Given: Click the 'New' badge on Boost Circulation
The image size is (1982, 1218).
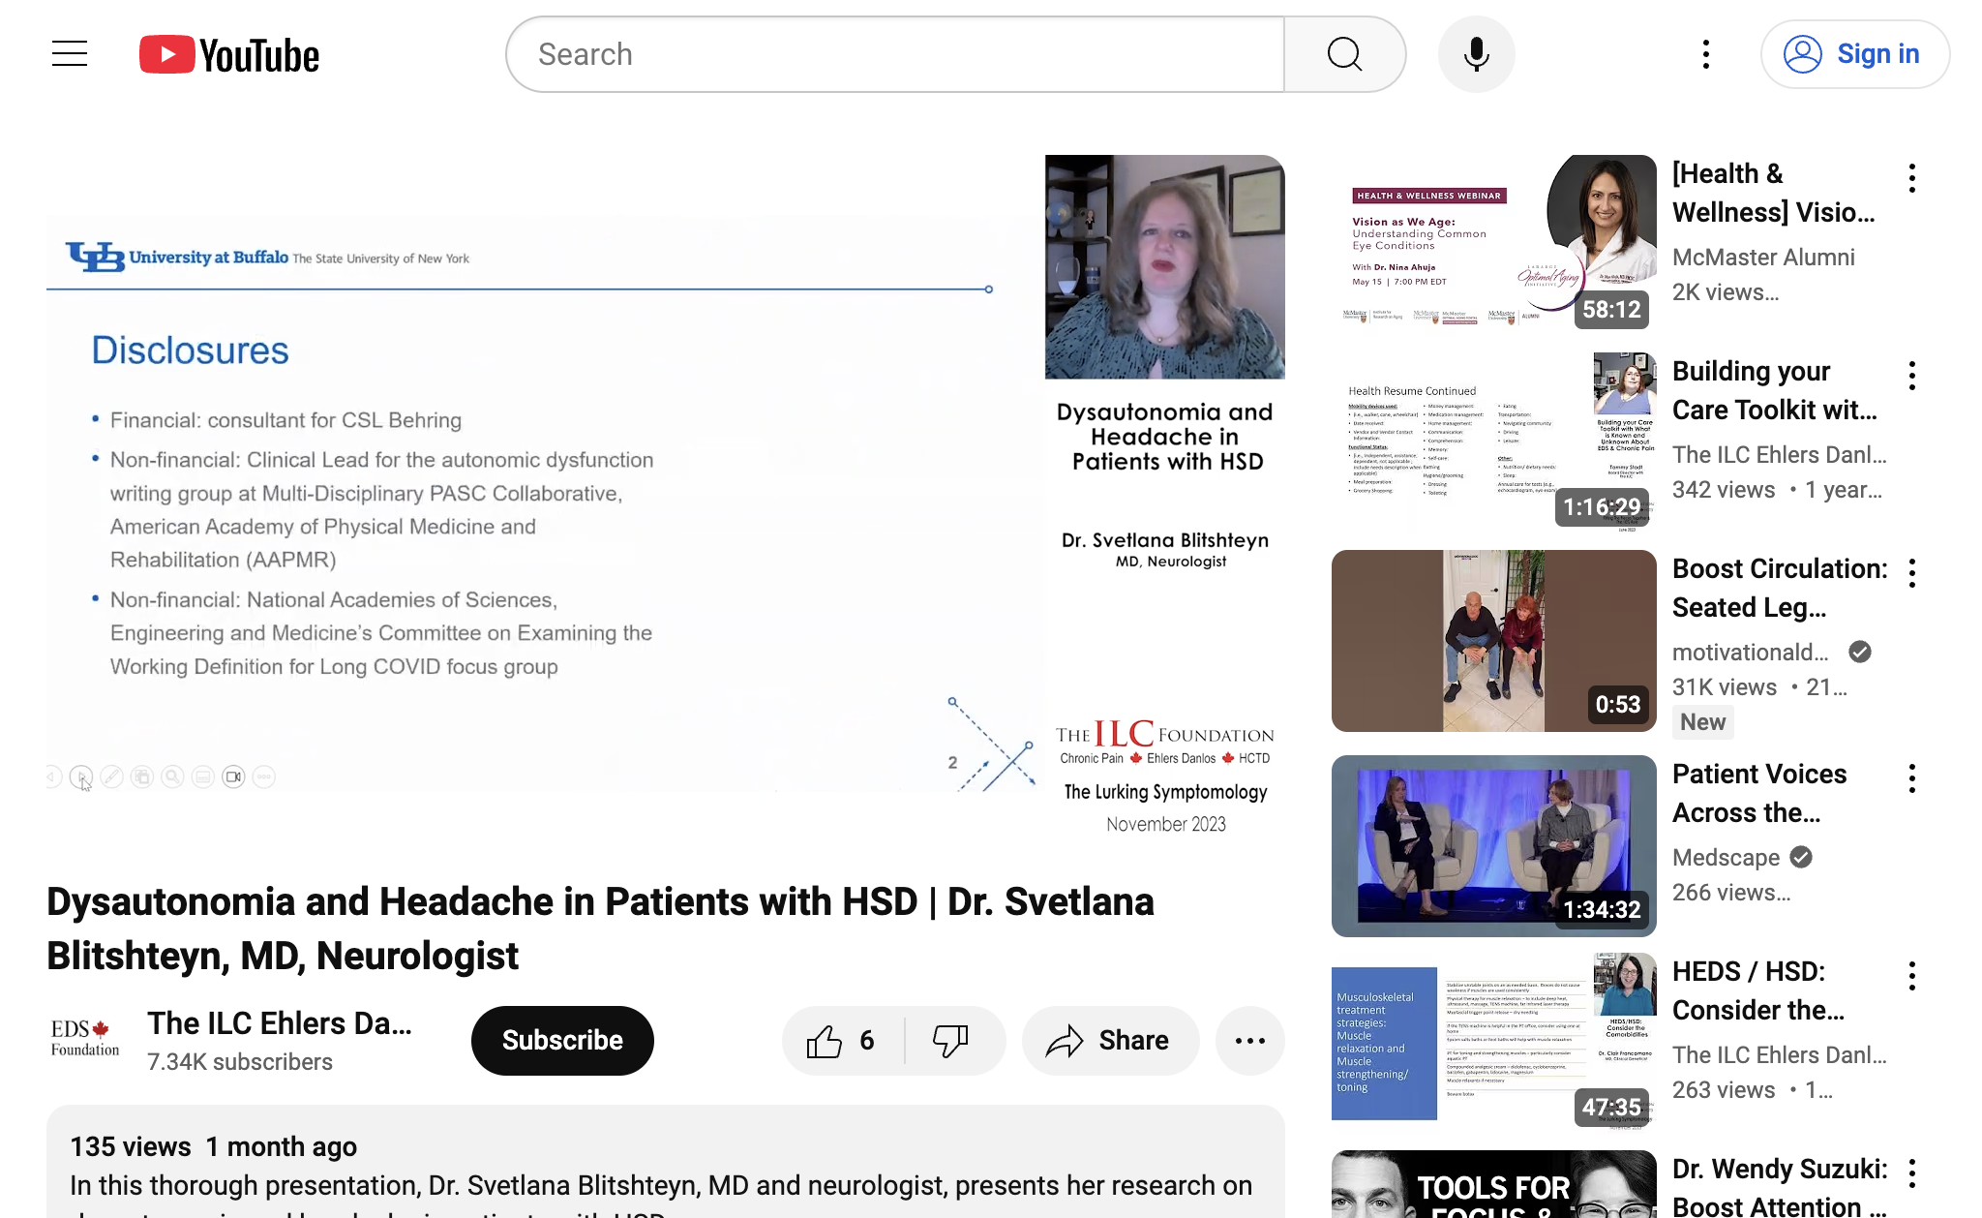Looking at the screenshot, I should (1702, 722).
